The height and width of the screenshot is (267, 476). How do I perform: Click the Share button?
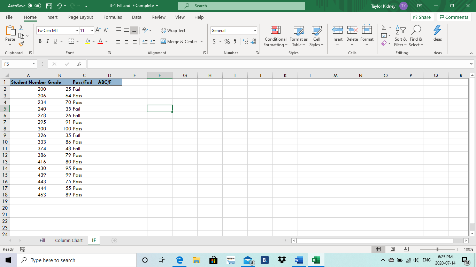(x=422, y=17)
